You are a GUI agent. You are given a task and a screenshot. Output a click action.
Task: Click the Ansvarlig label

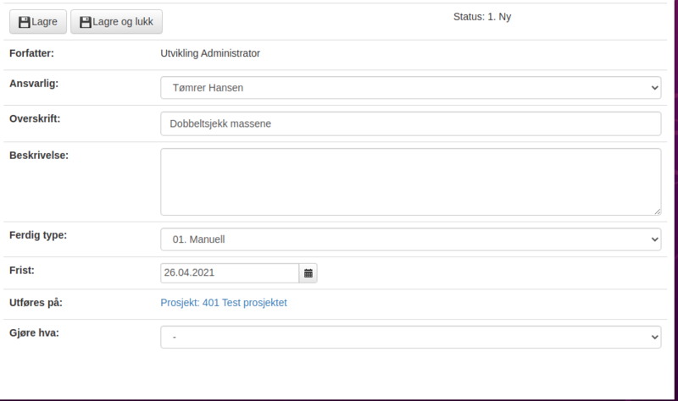tap(34, 83)
